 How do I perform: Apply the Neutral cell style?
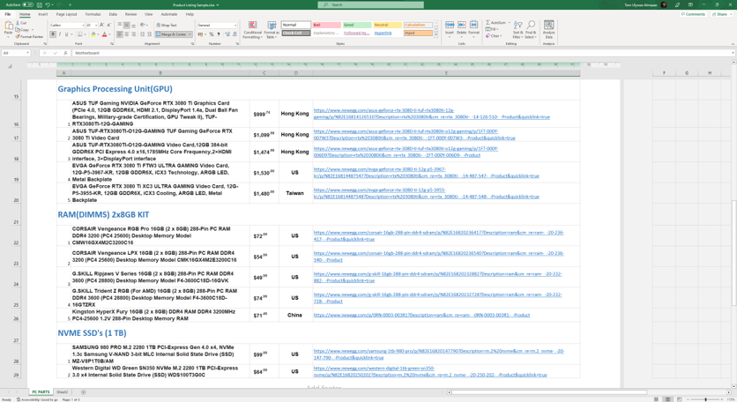point(387,25)
